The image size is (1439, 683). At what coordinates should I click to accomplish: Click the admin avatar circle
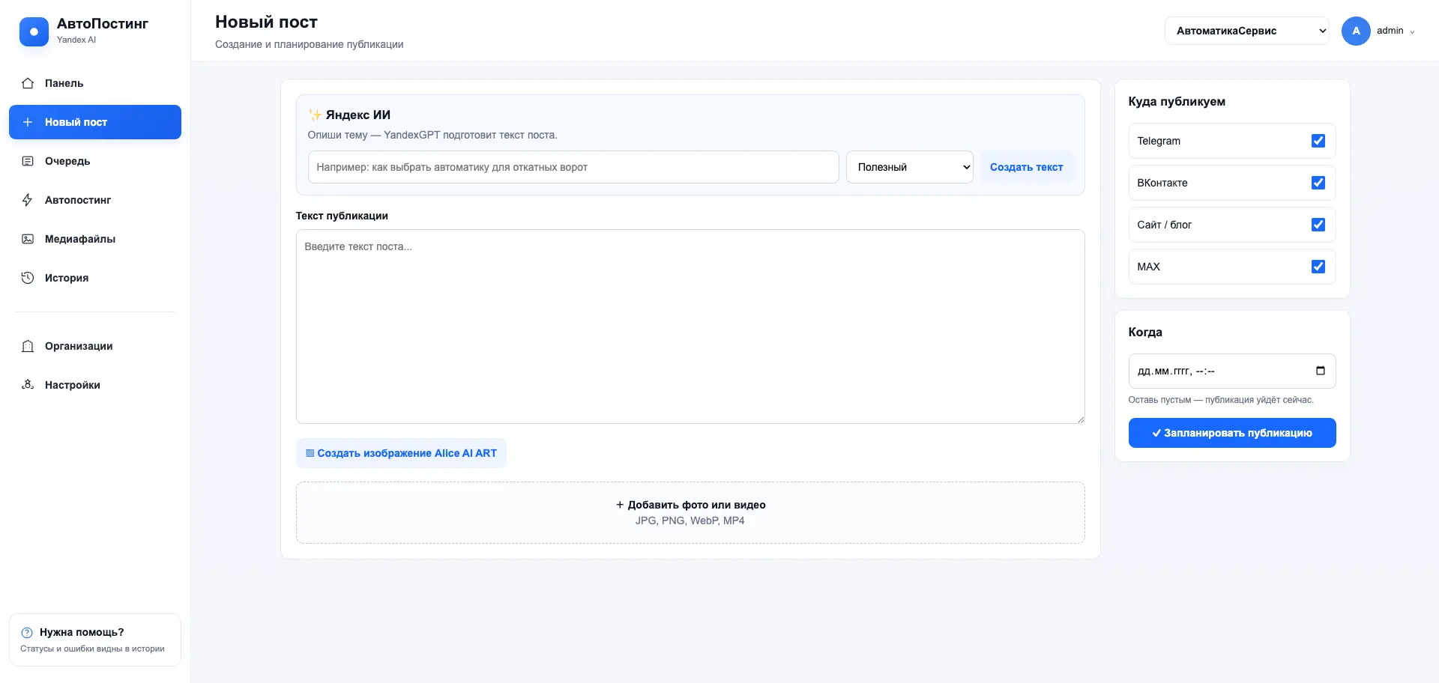click(1356, 31)
